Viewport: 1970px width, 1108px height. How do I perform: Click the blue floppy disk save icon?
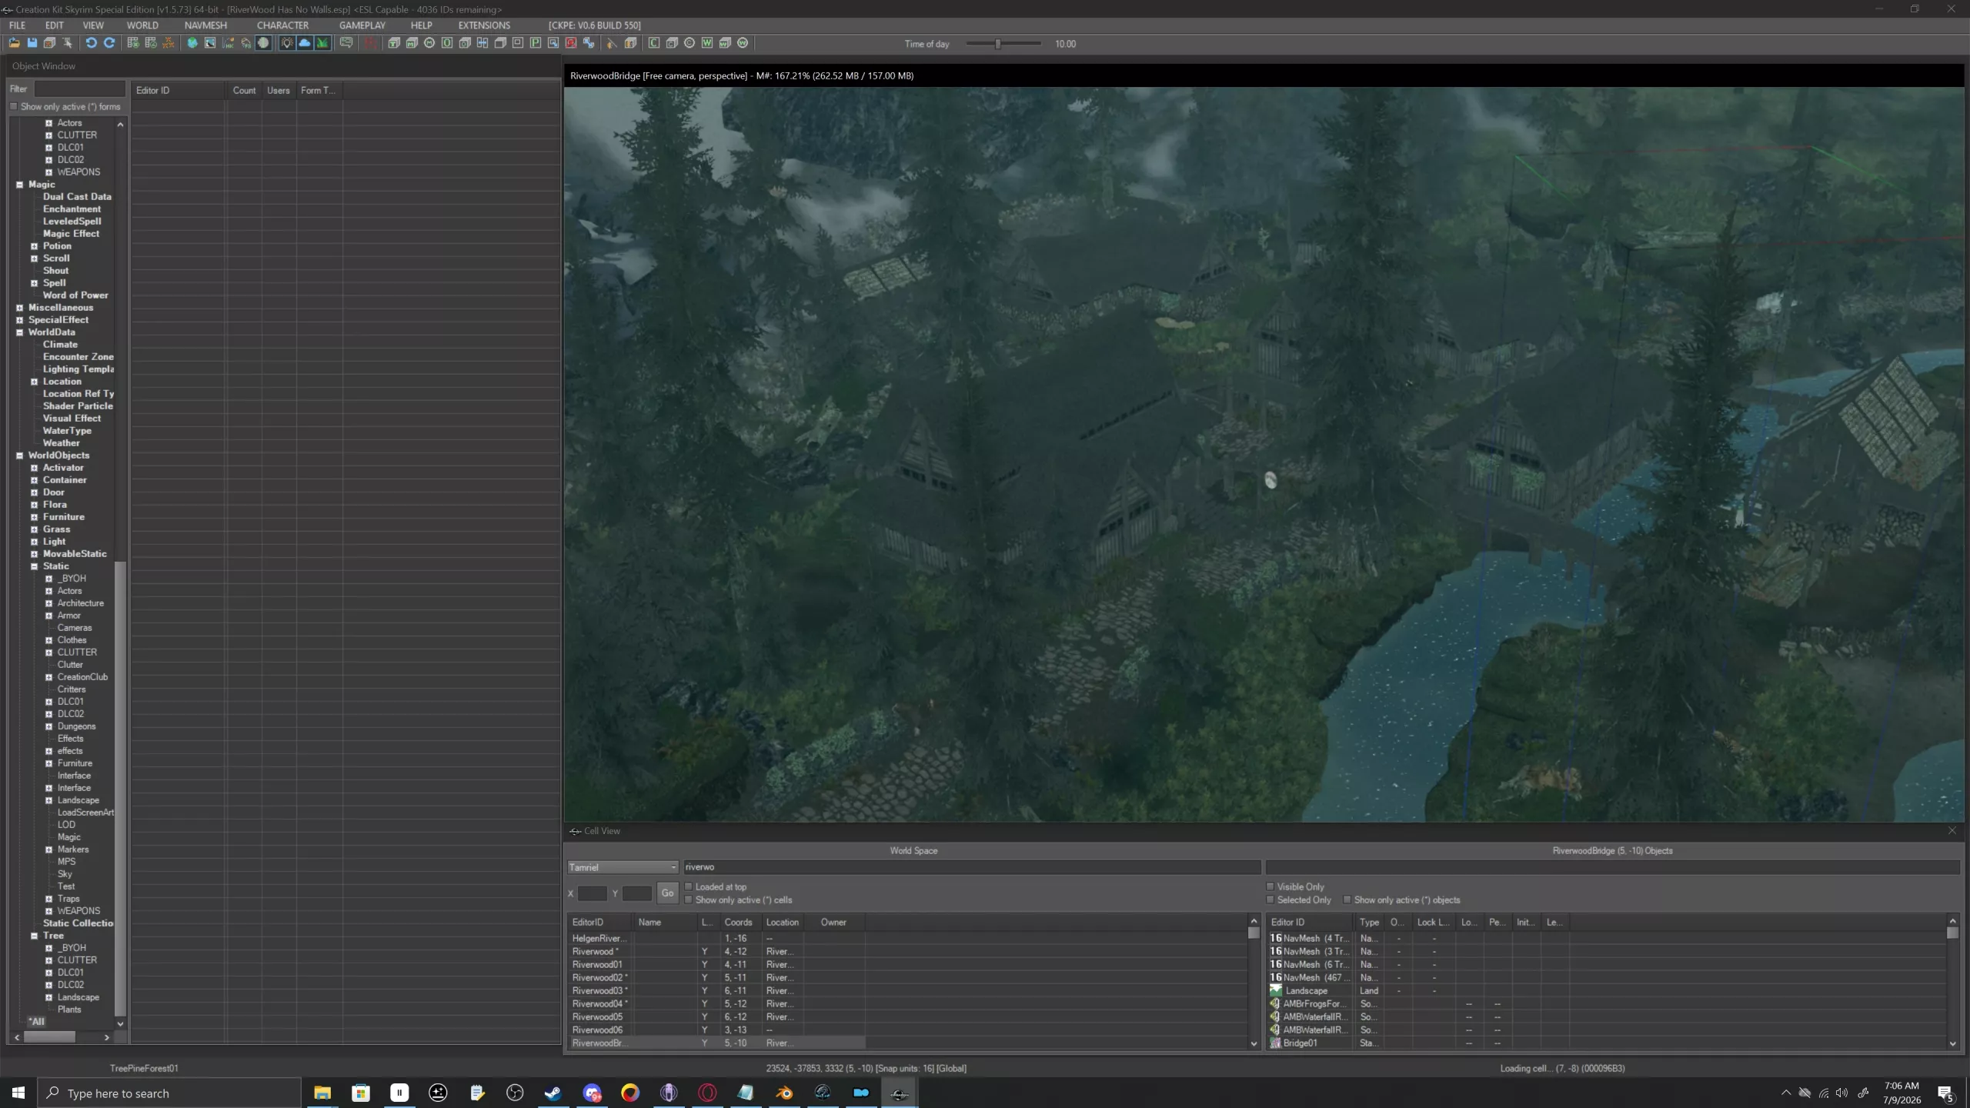(32, 43)
